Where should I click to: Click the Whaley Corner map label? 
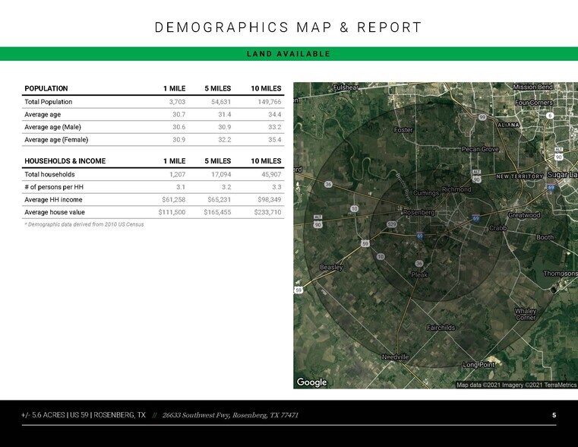pyautogui.click(x=526, y=314)
